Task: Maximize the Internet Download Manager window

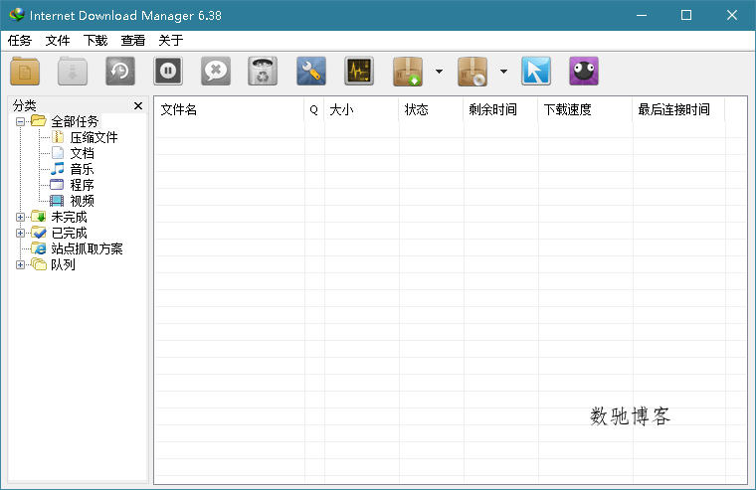Action: coord(686,16)
